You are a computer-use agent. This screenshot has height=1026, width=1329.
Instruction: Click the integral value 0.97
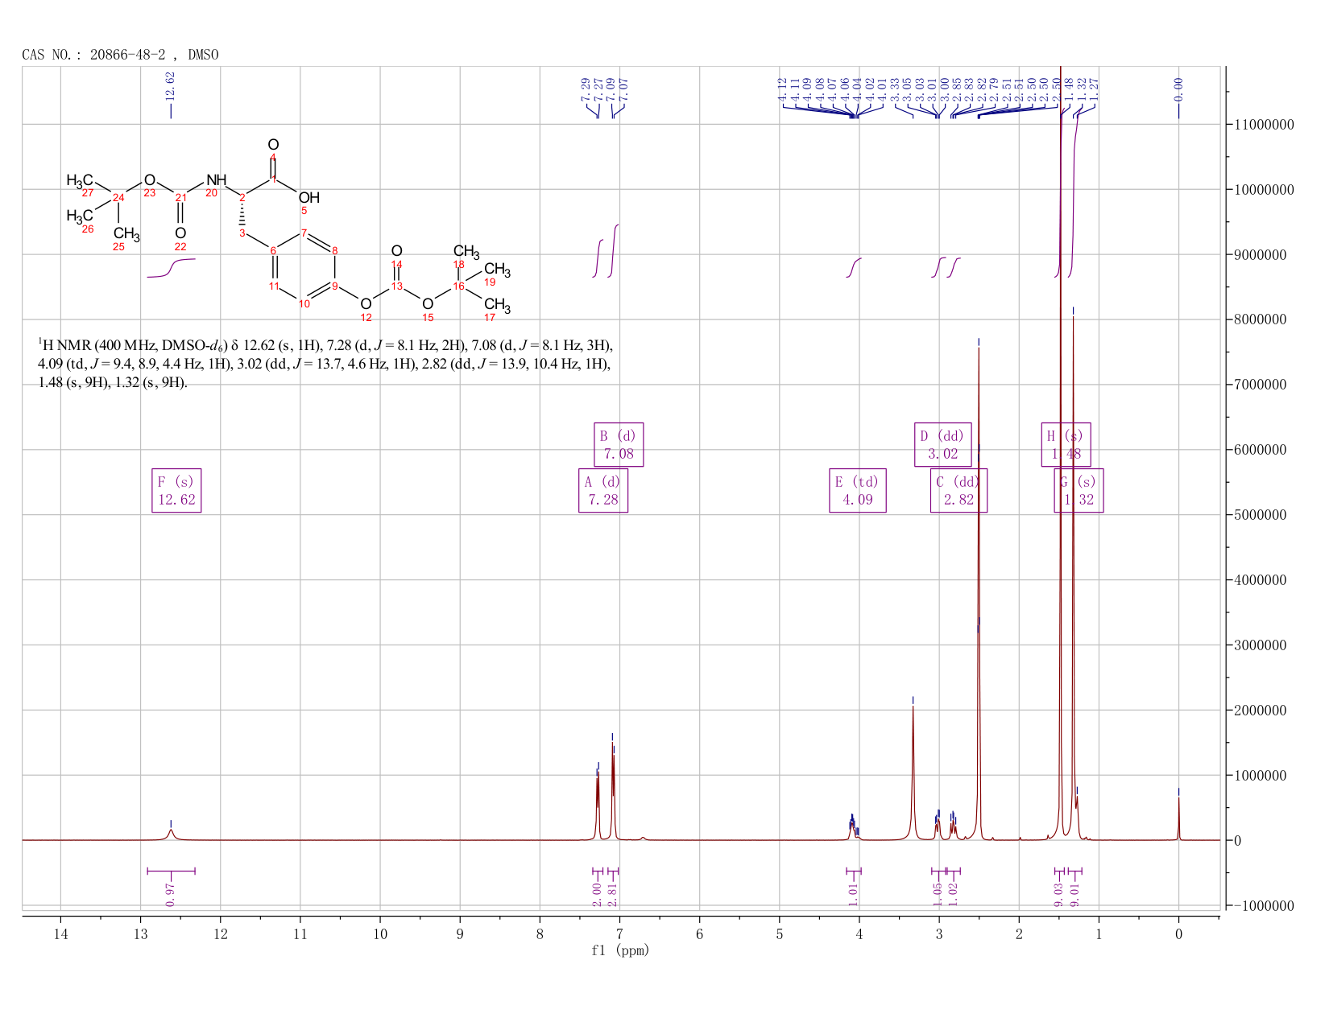(x=171, y=894)
